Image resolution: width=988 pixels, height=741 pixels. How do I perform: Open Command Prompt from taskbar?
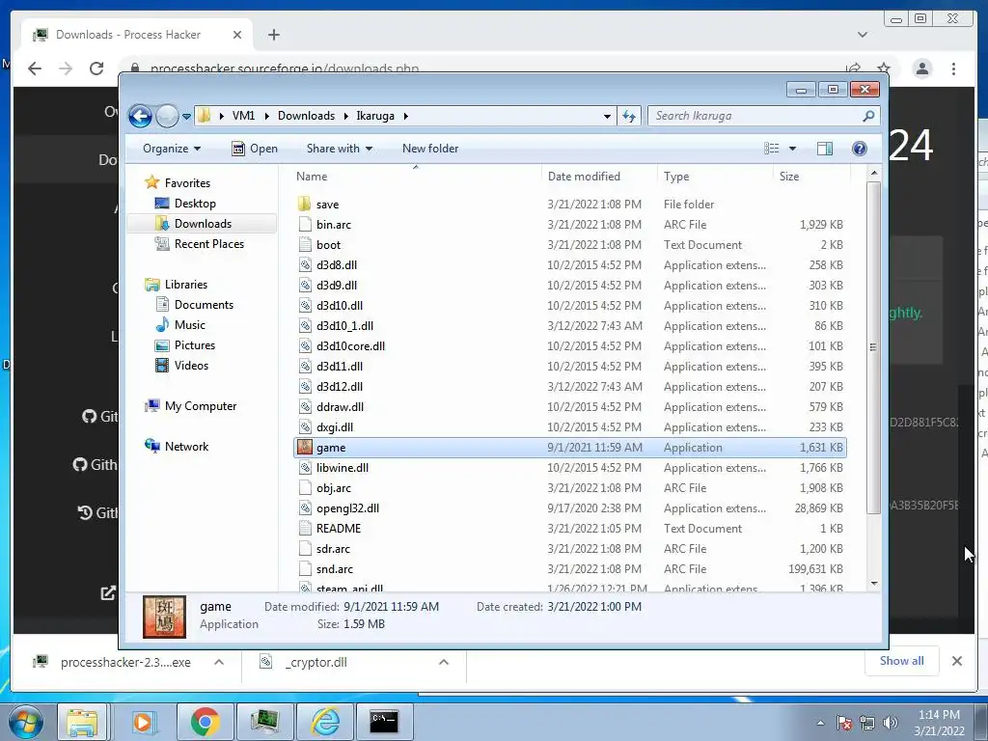[384, 721]
